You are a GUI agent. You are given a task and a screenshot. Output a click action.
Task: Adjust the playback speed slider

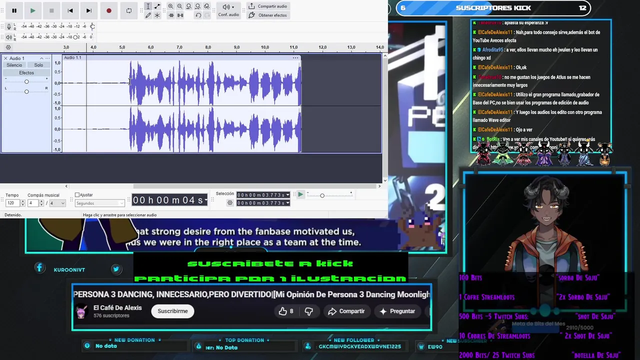(x=322, y=195)
